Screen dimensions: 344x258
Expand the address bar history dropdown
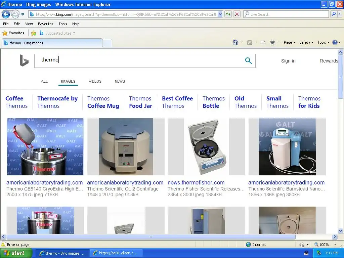[220, 14]
